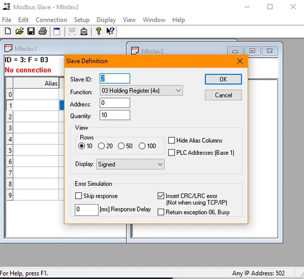Click the Open folder toolbar icon
The width and height of the screenshot is (304, 279).
19,31
